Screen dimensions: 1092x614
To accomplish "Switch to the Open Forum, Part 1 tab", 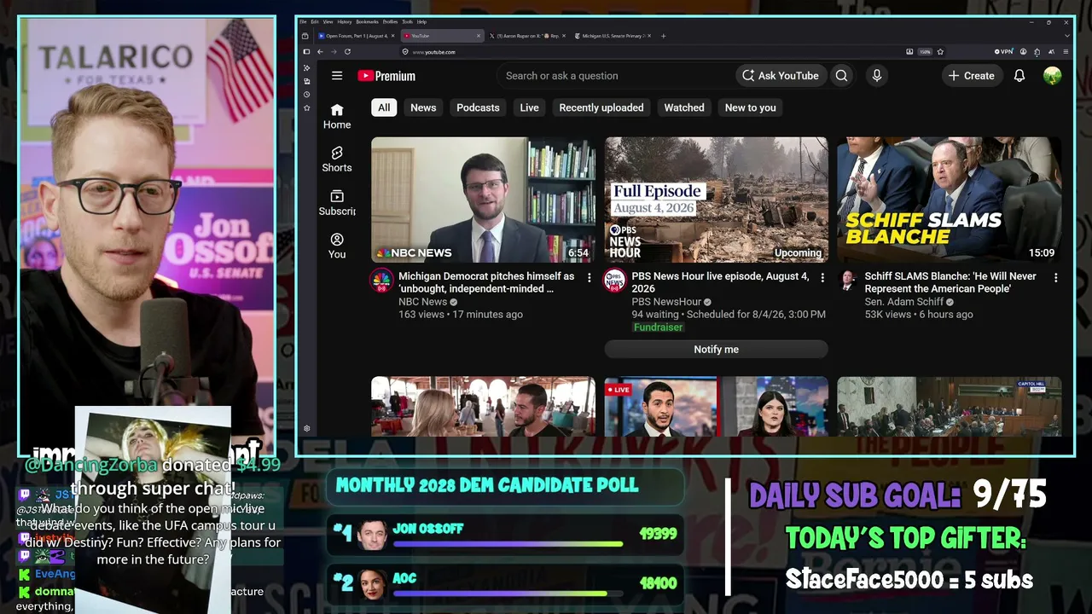I will 357,36.
